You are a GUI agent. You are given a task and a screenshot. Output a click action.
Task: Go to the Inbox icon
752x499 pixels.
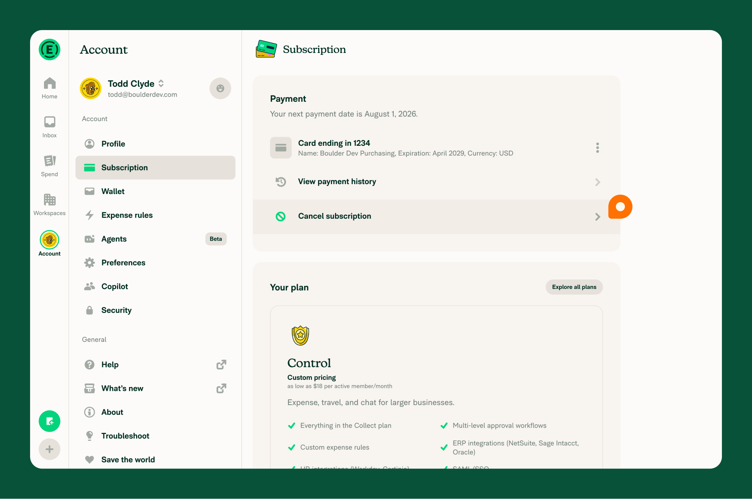point(49,122)
